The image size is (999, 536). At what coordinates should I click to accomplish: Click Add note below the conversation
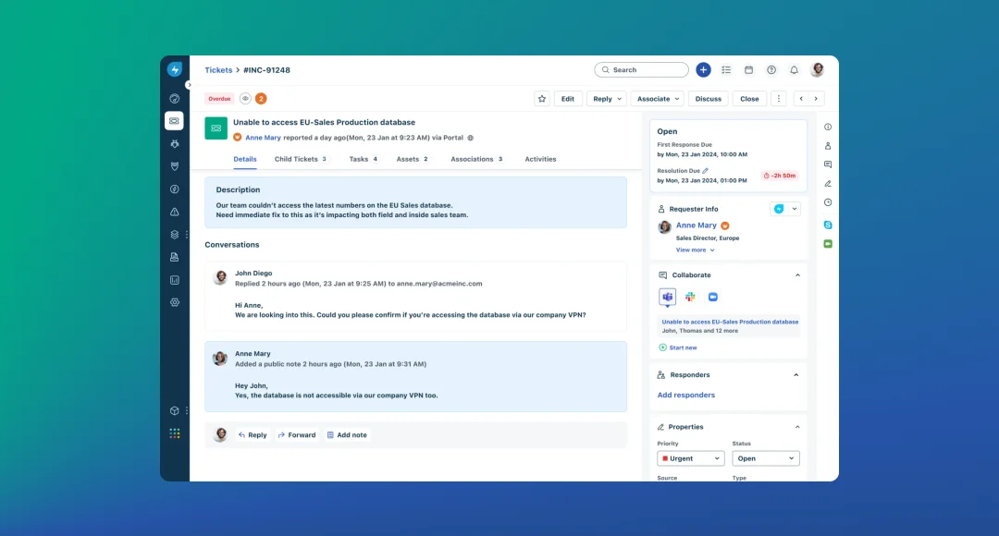pos(347,434)
